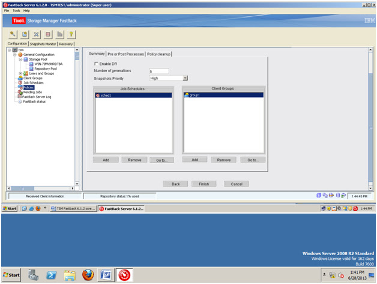This screenshot has width=377, height=284.
Task: Click the Client Groups tree icon
Action: 20,78
